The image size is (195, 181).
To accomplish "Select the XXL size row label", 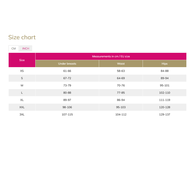I will click(22, 107).
